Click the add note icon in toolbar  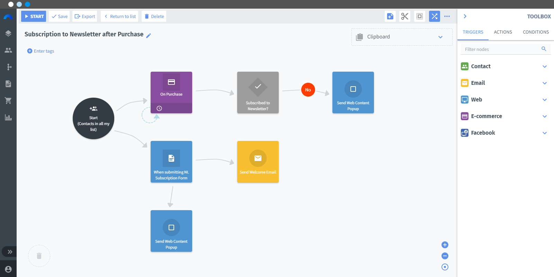[x=390, y=16]
